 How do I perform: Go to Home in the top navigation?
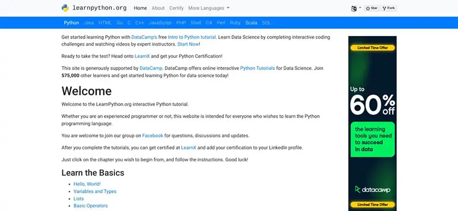(x=140, y=8)
